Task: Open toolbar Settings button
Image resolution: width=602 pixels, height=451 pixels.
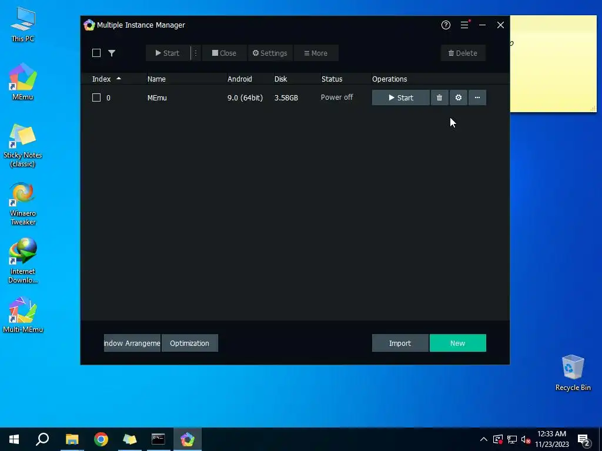Action: click(x=270, y=53)
